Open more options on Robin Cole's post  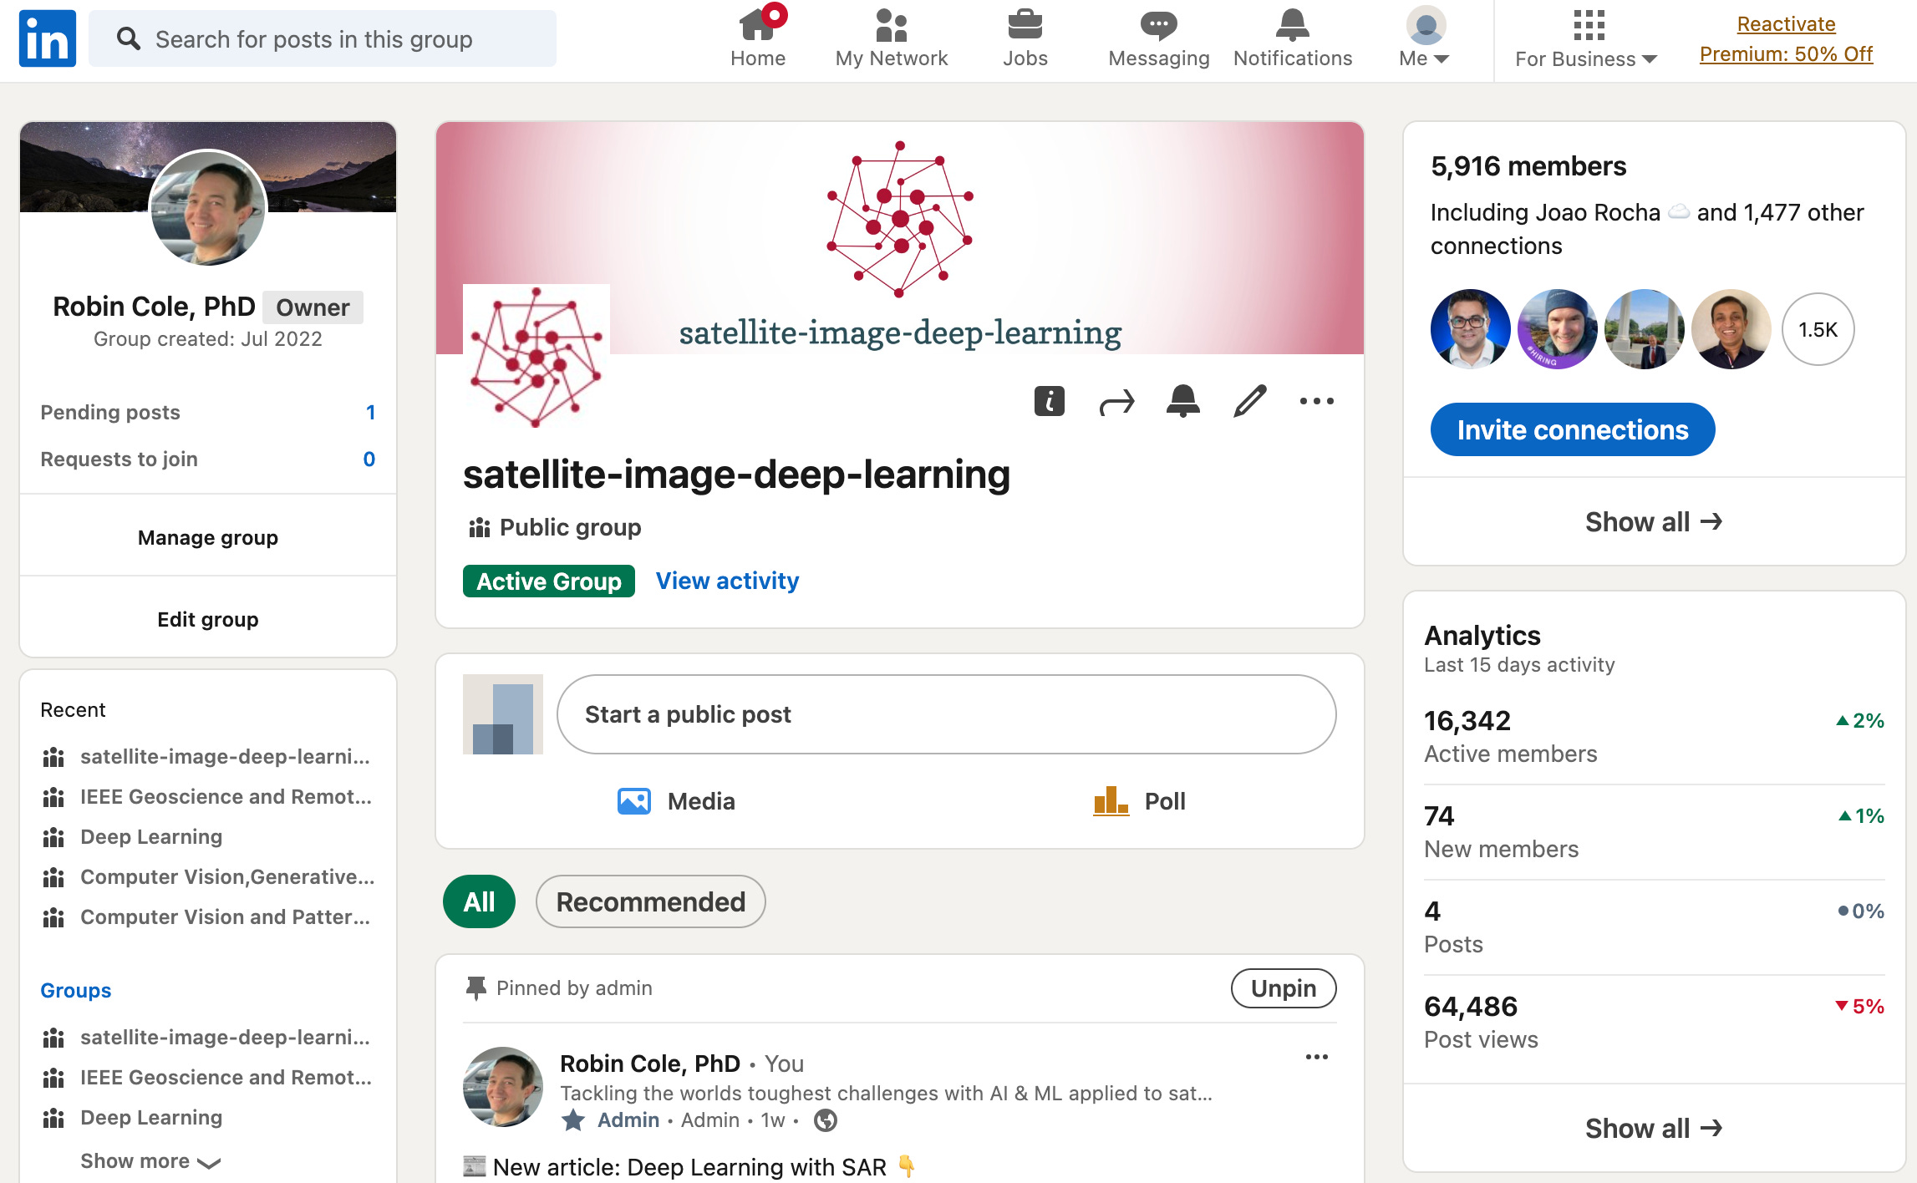coord(1316,1055)
